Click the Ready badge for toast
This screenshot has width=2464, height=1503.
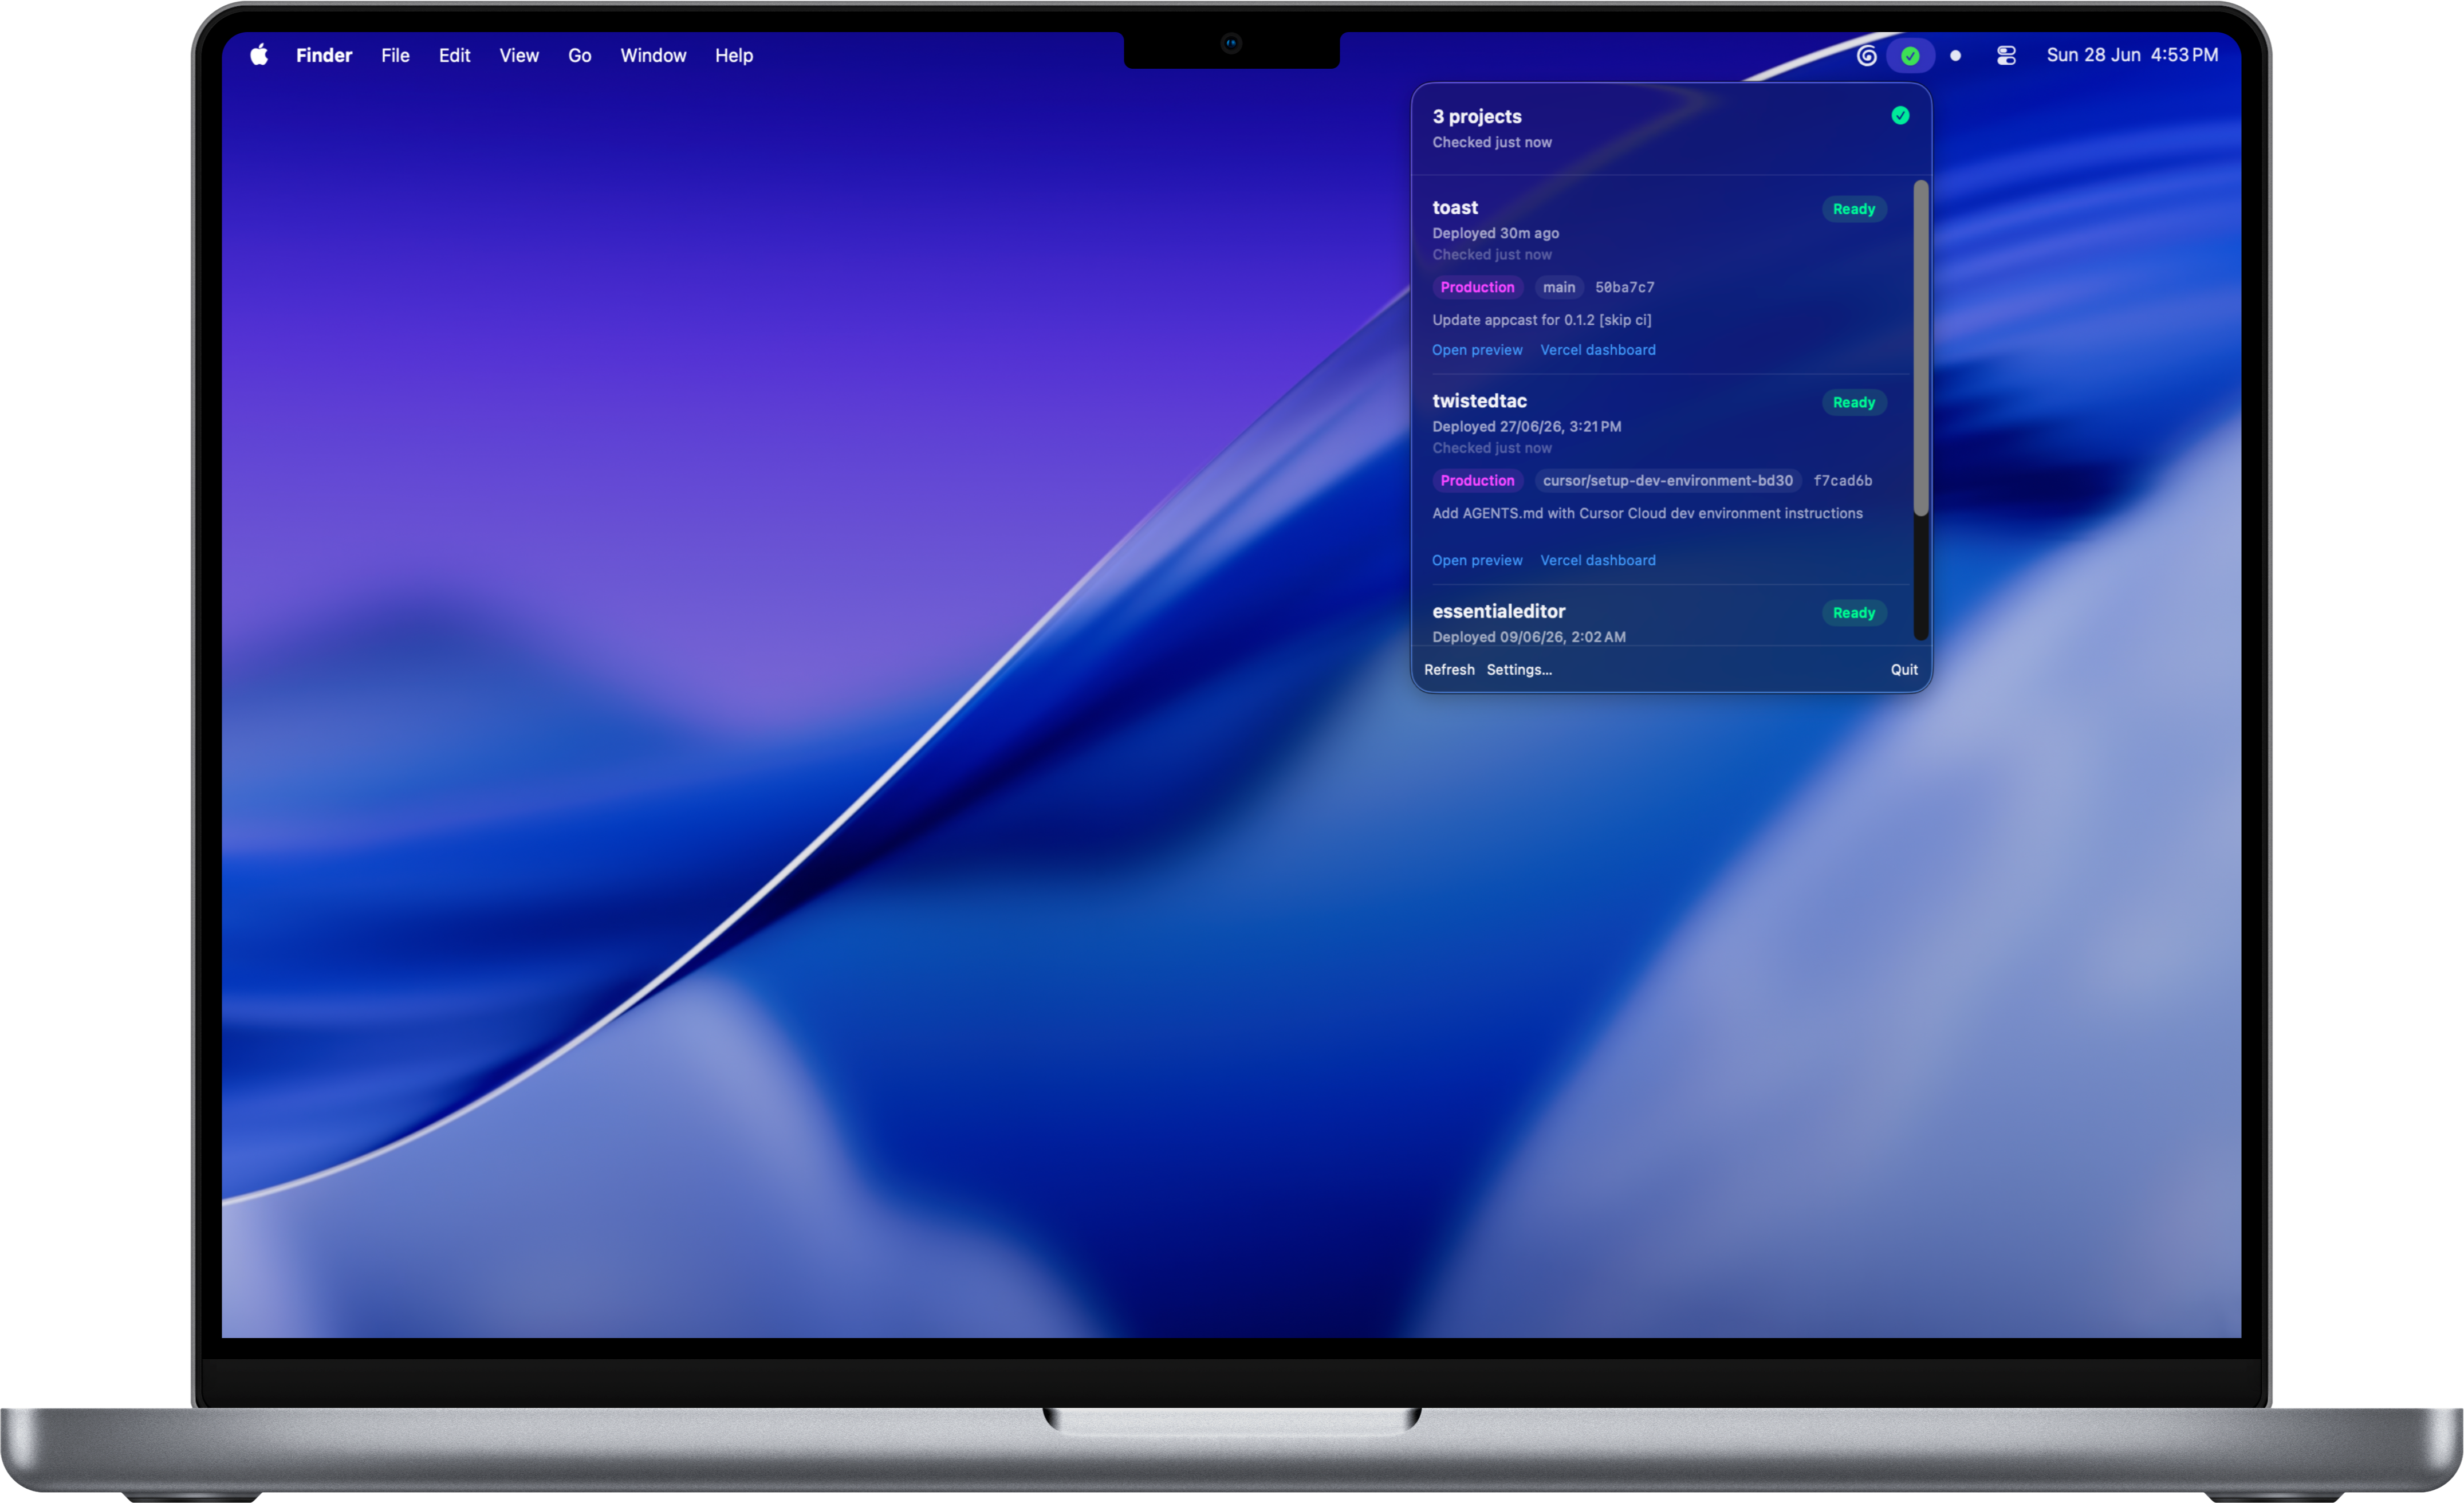click(1854, 209)
